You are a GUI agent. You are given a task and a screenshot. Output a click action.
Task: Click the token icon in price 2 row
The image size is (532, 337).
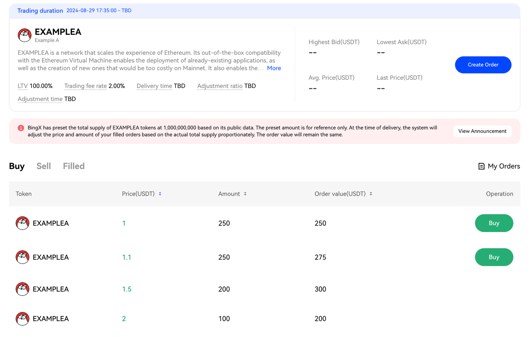pyautogui.click(x=22, y=319)
